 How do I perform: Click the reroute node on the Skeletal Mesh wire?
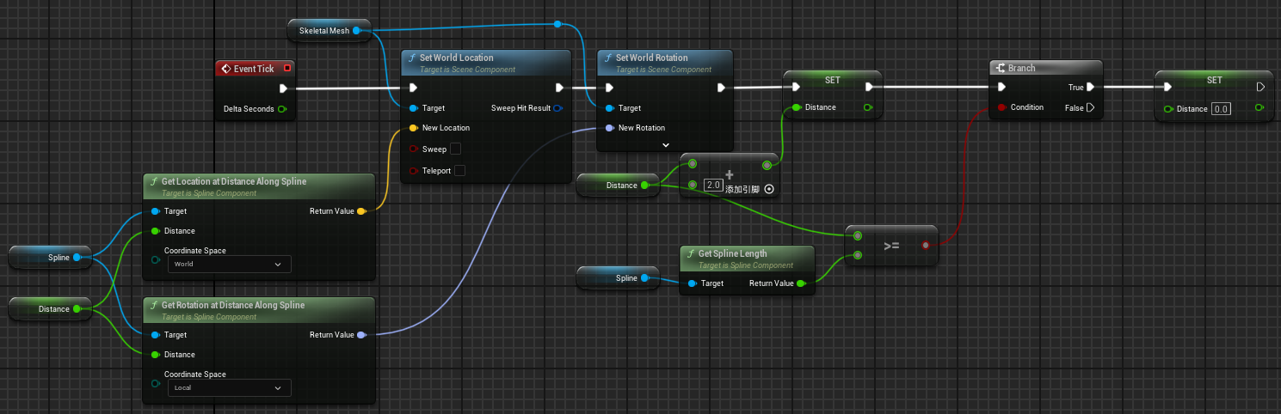coord(557,24)
